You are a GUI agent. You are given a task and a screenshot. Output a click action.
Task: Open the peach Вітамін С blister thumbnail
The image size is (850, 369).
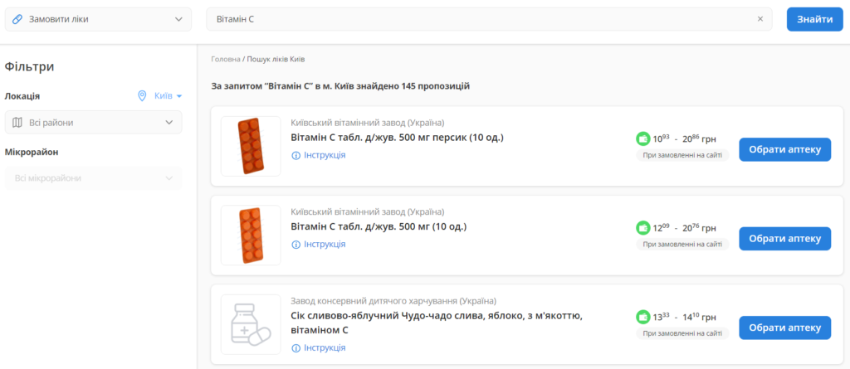pyautogui.click(x=251, y=146)
